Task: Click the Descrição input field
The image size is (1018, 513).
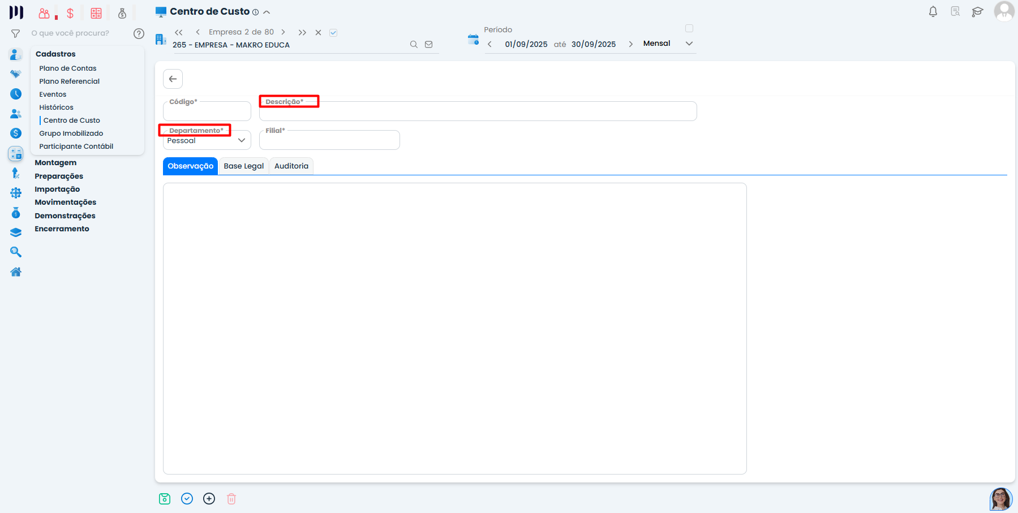Action: (478, 111)
